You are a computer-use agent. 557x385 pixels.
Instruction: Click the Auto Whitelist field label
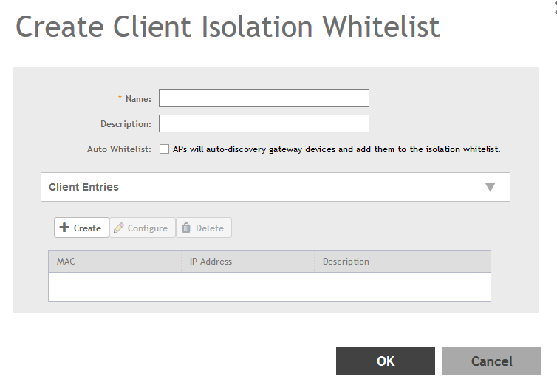coord(119,149)
